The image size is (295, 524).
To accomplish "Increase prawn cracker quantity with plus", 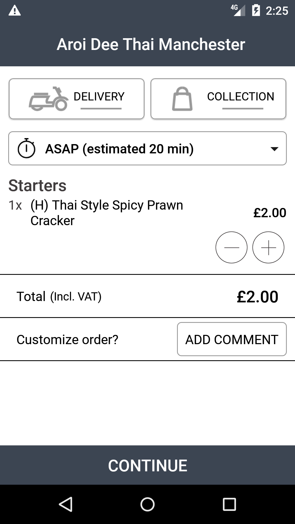I will coord(268,248).
